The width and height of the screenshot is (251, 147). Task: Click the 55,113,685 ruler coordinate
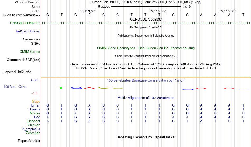click(x=228, y=11)
